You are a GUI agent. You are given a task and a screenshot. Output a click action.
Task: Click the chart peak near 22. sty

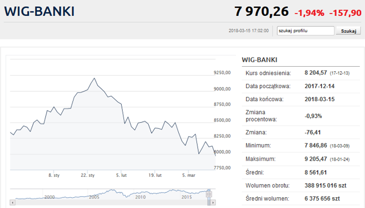point(95,79)
